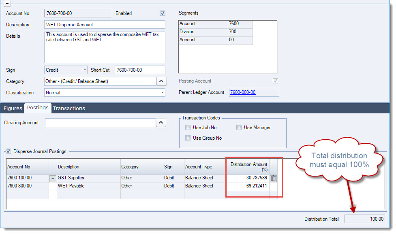Toggle the Enabled checkbox
The width and height of the screenshot is (396, 234).
pos(163,13)
